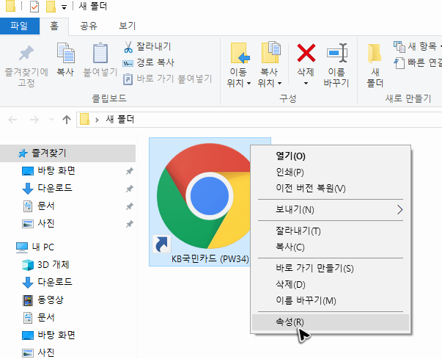
Task: Choose 잘라내기(T) in the context menu
Action: [331, 231]
